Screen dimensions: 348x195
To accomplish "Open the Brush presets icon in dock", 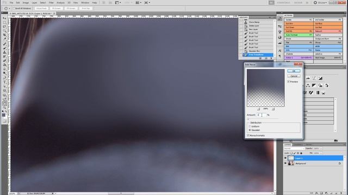I will coord(280,27).
